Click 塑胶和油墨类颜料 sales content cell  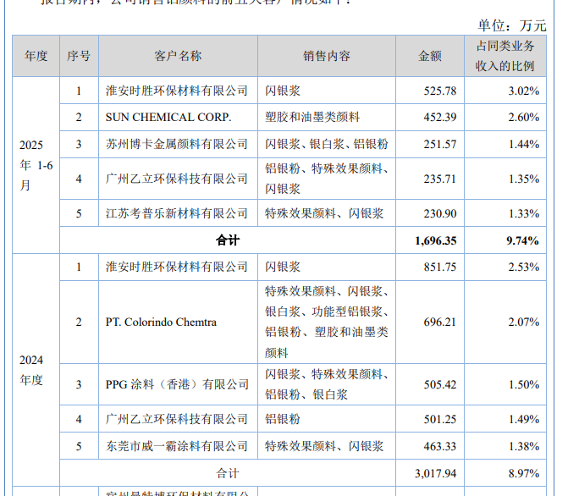pyautogui.click(x=327, y=117)
